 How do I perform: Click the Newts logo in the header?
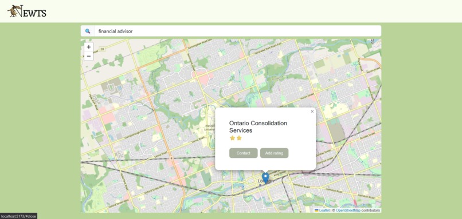click(27, 11)
